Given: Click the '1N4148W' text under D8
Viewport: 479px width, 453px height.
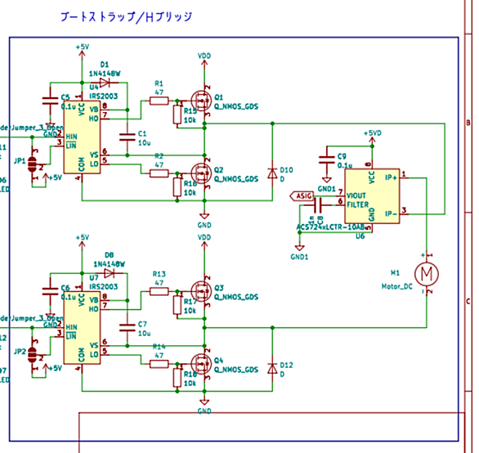Looking at the screenshot, I should pos(109,264).
